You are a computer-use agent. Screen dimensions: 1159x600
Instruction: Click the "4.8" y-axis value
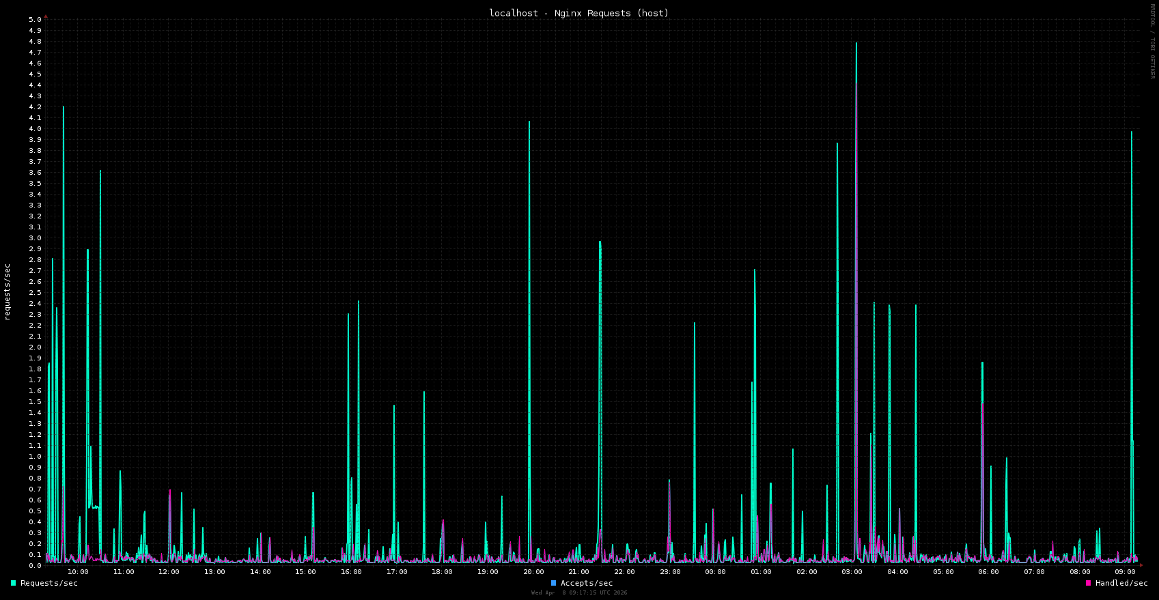[x=35, y=42]
